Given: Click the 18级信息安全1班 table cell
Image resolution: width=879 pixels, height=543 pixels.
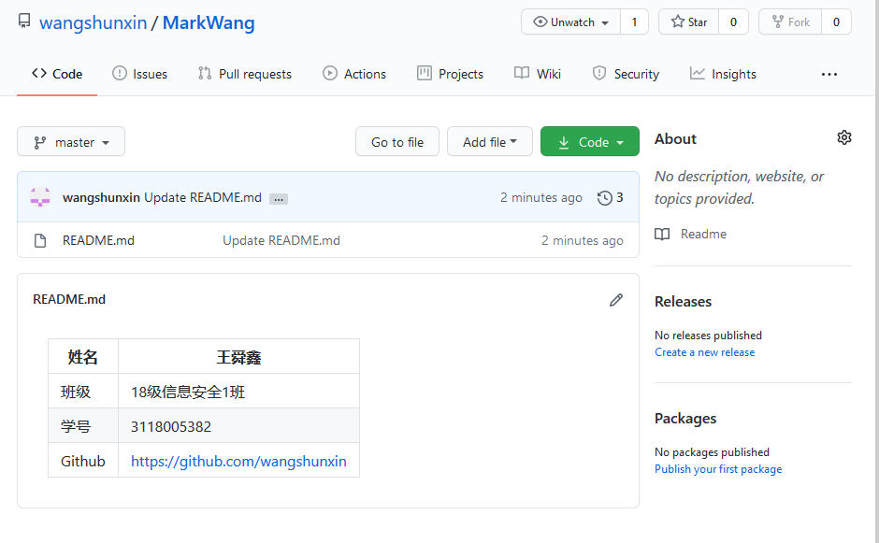Looking at the screenshot, I should pos(238,392).
